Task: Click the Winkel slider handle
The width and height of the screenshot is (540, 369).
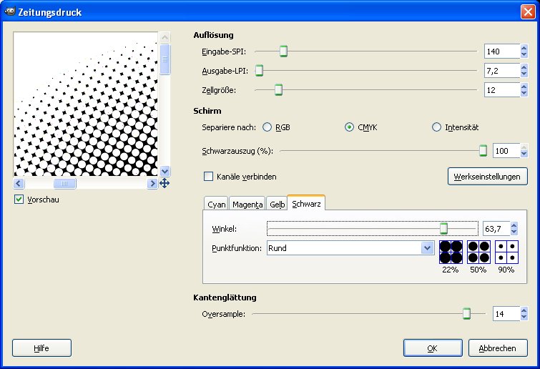Action: coord(444,229)
